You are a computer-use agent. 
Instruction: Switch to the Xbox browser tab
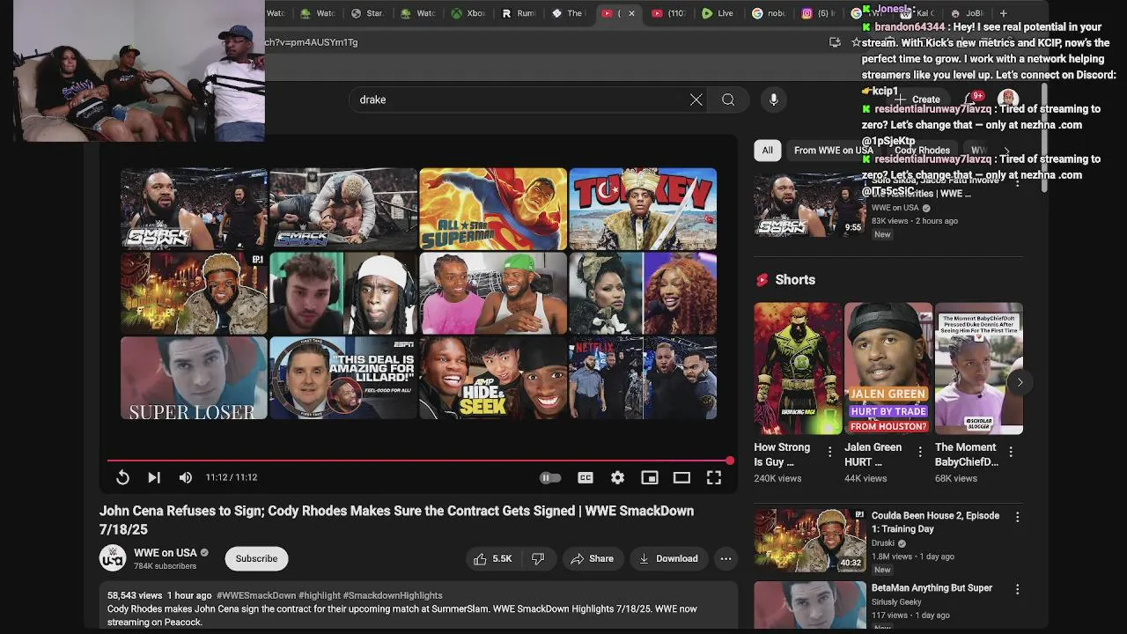click(x=468, y=13)
